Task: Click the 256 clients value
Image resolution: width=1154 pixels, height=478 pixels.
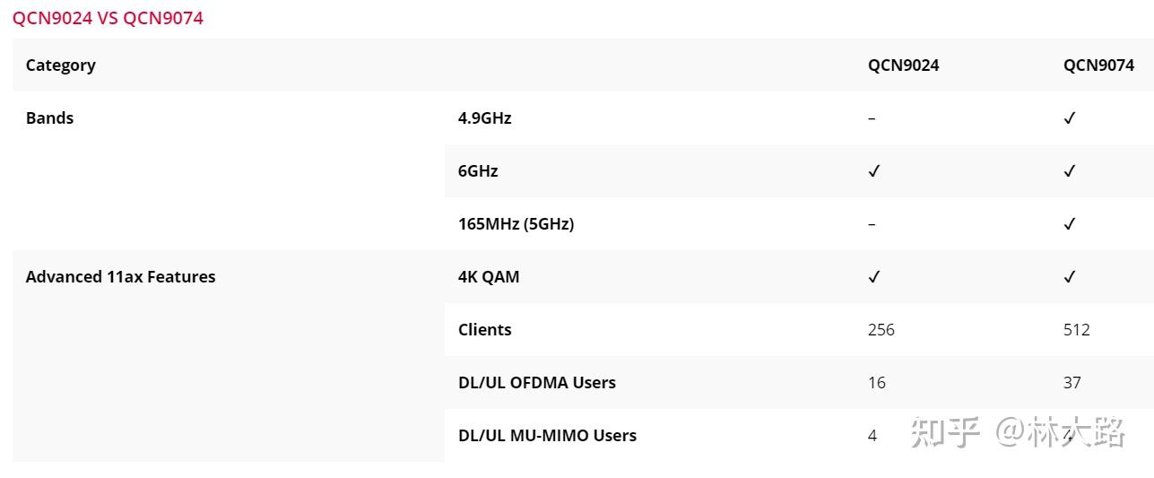Action: 881,329
